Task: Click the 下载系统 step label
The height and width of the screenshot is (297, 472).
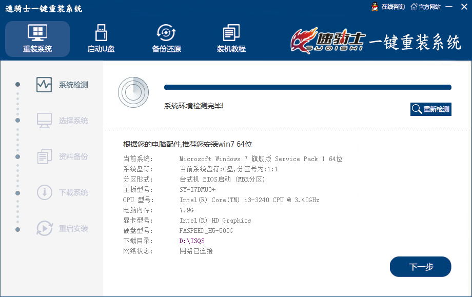Action: [x=73, y=192]
